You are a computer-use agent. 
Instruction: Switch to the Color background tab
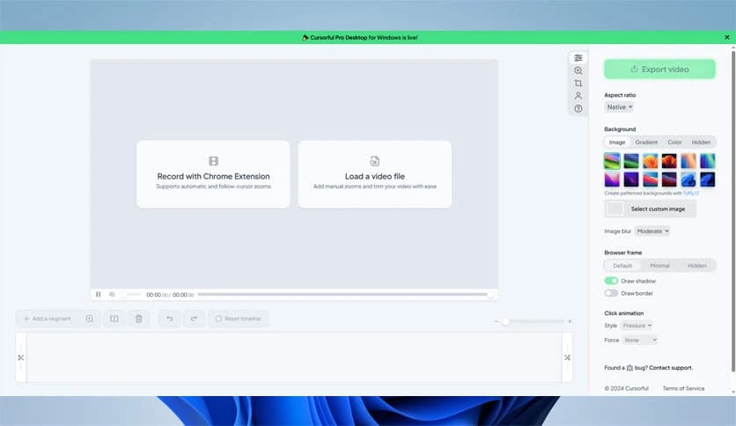[674, 143]
